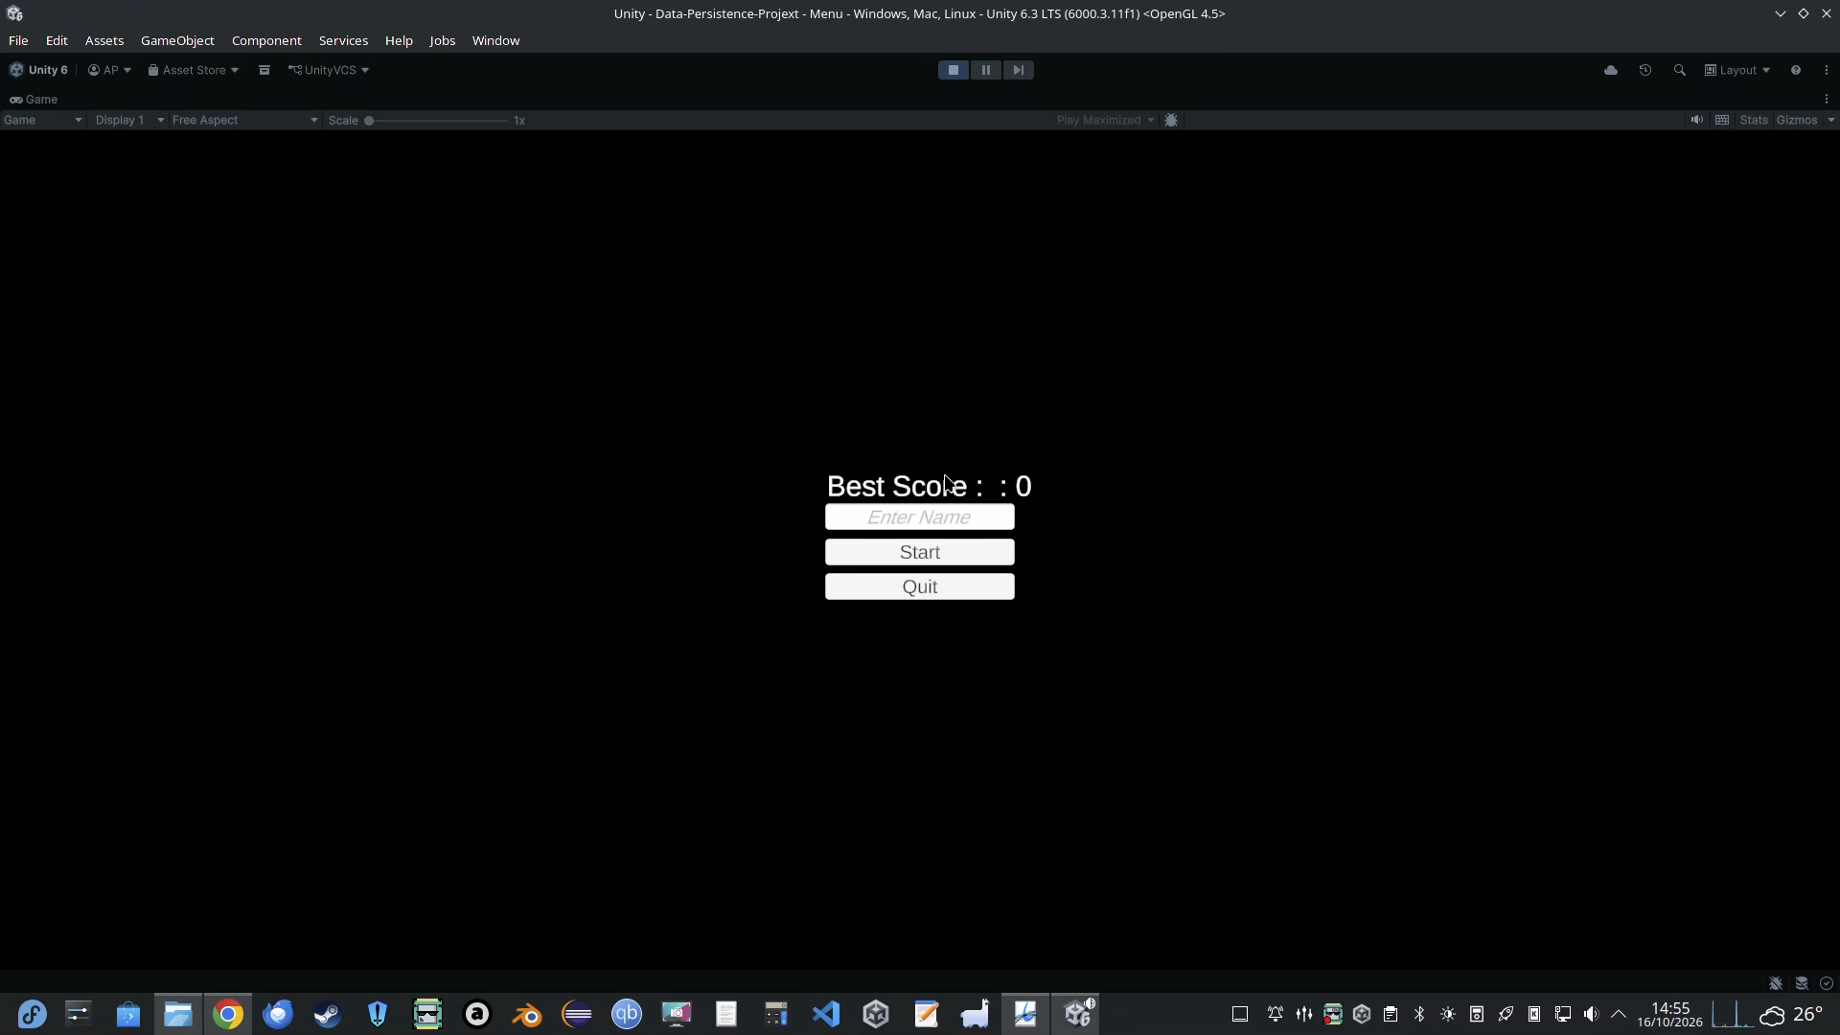Open the Jobs menu
The image size is (1840, 1035).
[442, 40]
